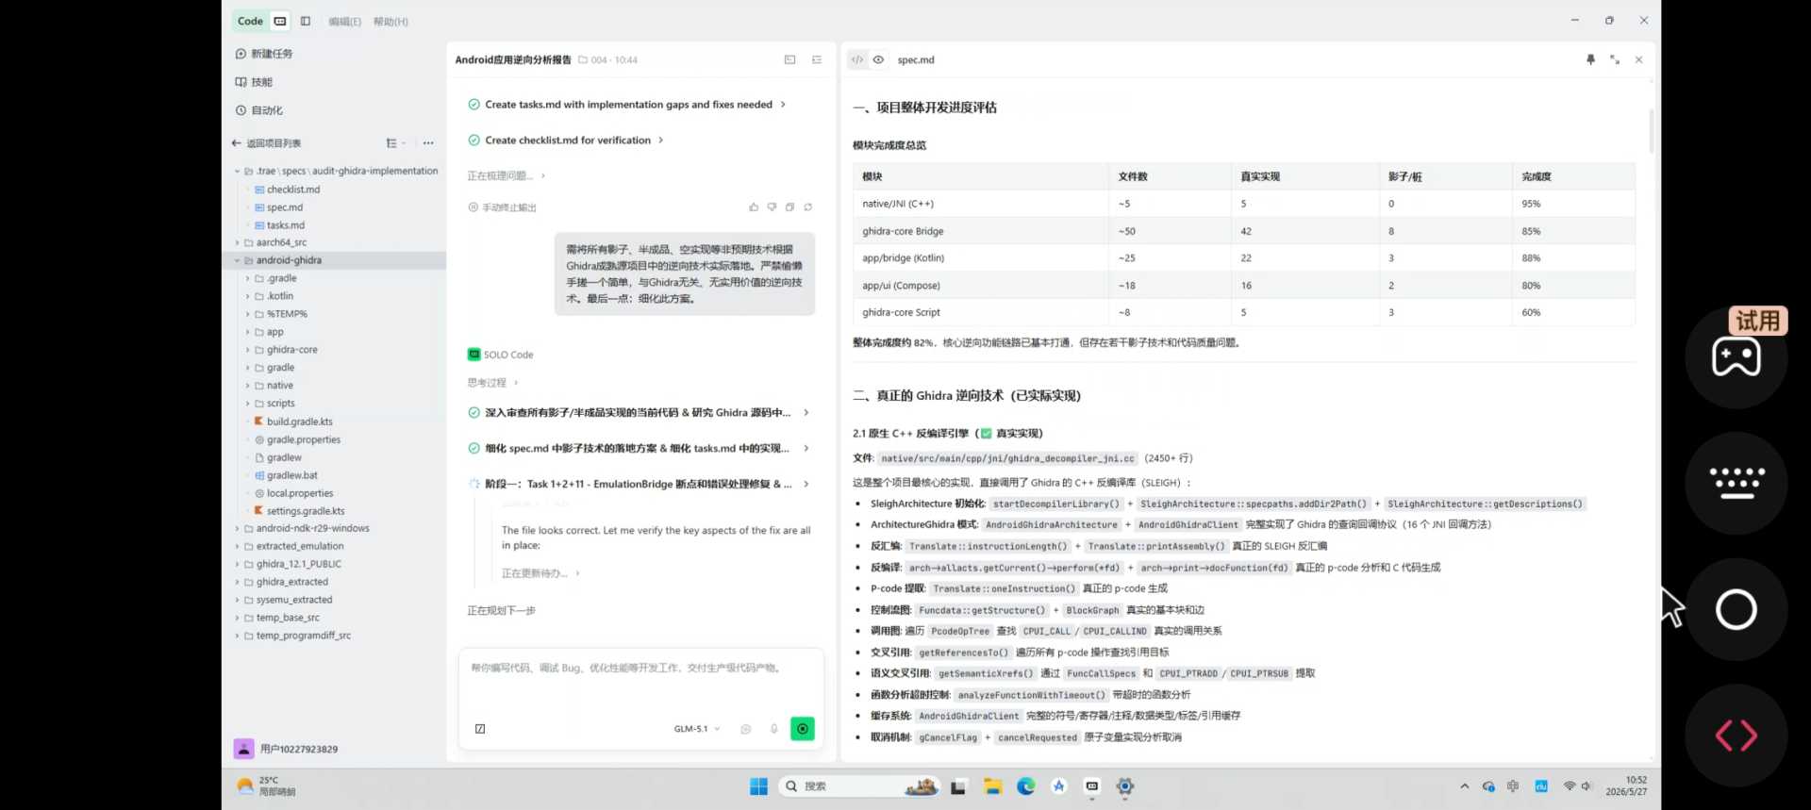1811x810 pixels.
Task: Open build.gradle.kts file
Action: (299, 422)
